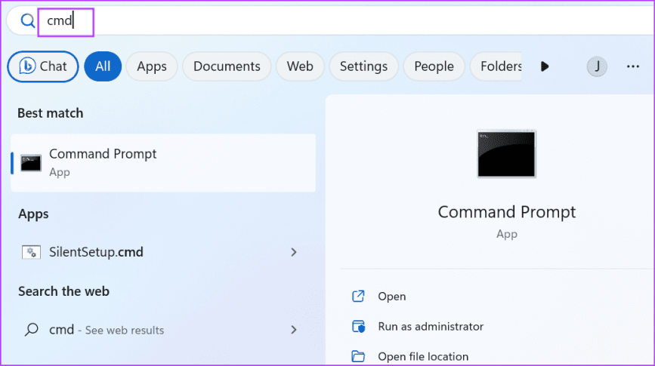
Task: Click the search magnifier icon
Action: tap(27, 21)
